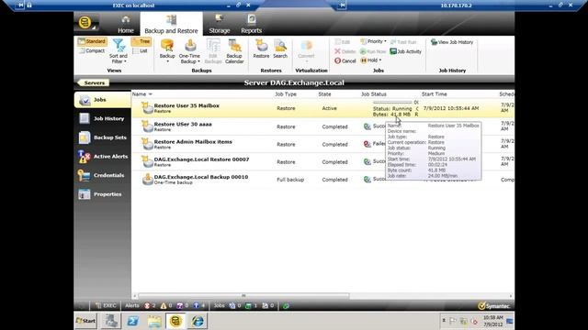588x330 pixels.
Task: Click the Symantec logo
Action: pyautogui.click(x=494, y=306)
